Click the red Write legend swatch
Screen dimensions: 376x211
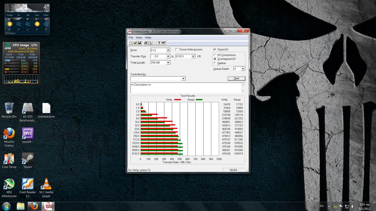click(x=177, y=100)
